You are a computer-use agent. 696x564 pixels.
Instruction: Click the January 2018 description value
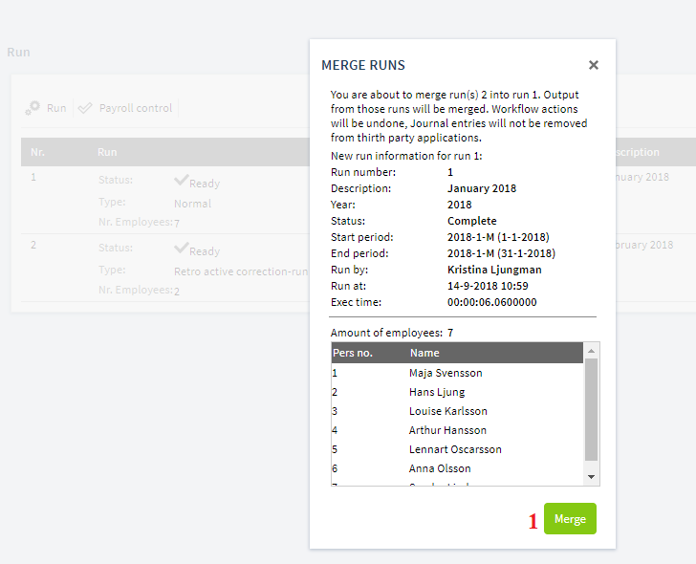coord(482,188)
